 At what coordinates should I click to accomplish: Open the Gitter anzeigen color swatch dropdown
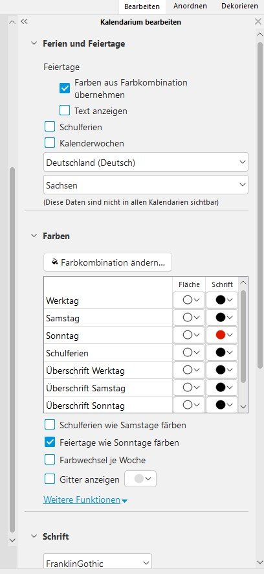(141, 479)
